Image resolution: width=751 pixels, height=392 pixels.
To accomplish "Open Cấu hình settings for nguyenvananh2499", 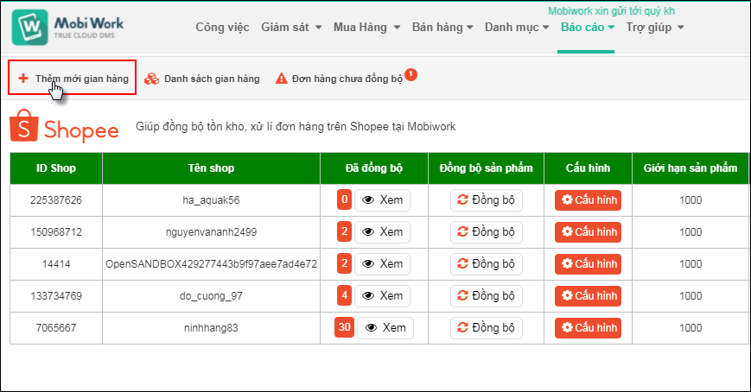I will point(589,232).
